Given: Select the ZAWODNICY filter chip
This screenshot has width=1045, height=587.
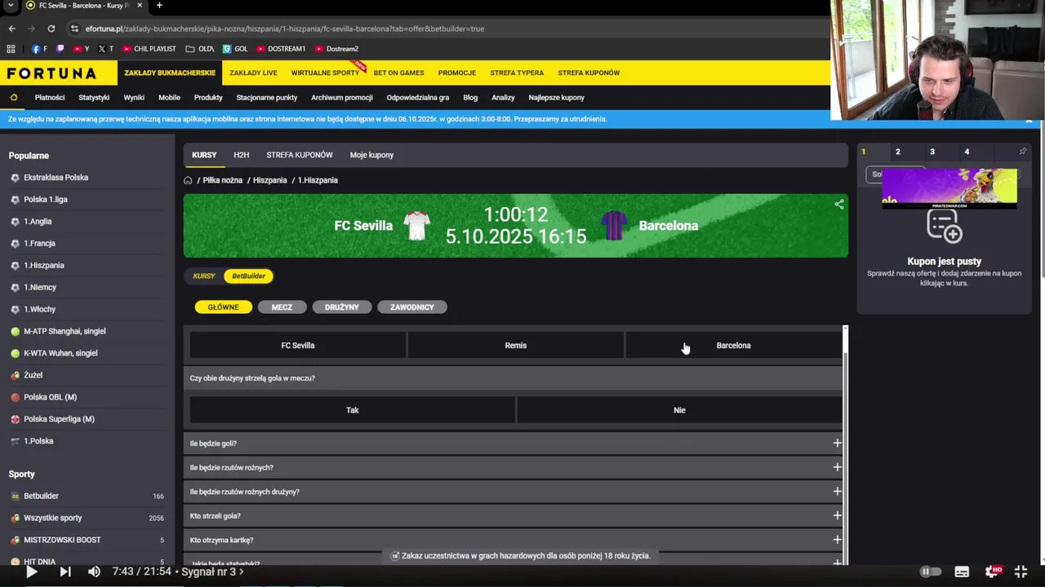Looking at the screenshot, I should tap(411, 307).
